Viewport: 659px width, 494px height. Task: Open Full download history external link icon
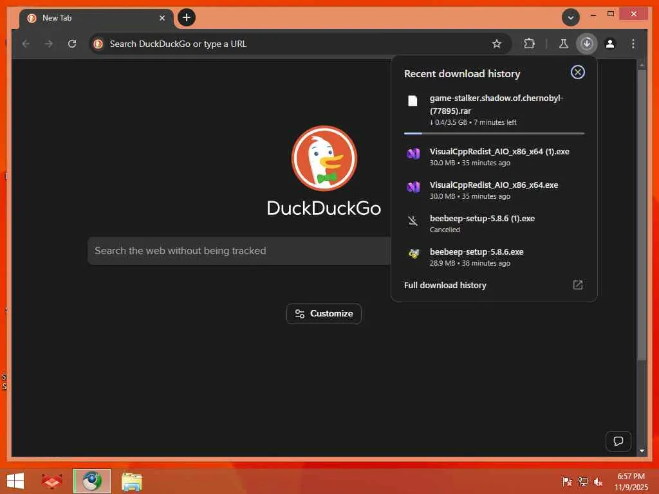(577, 285)
